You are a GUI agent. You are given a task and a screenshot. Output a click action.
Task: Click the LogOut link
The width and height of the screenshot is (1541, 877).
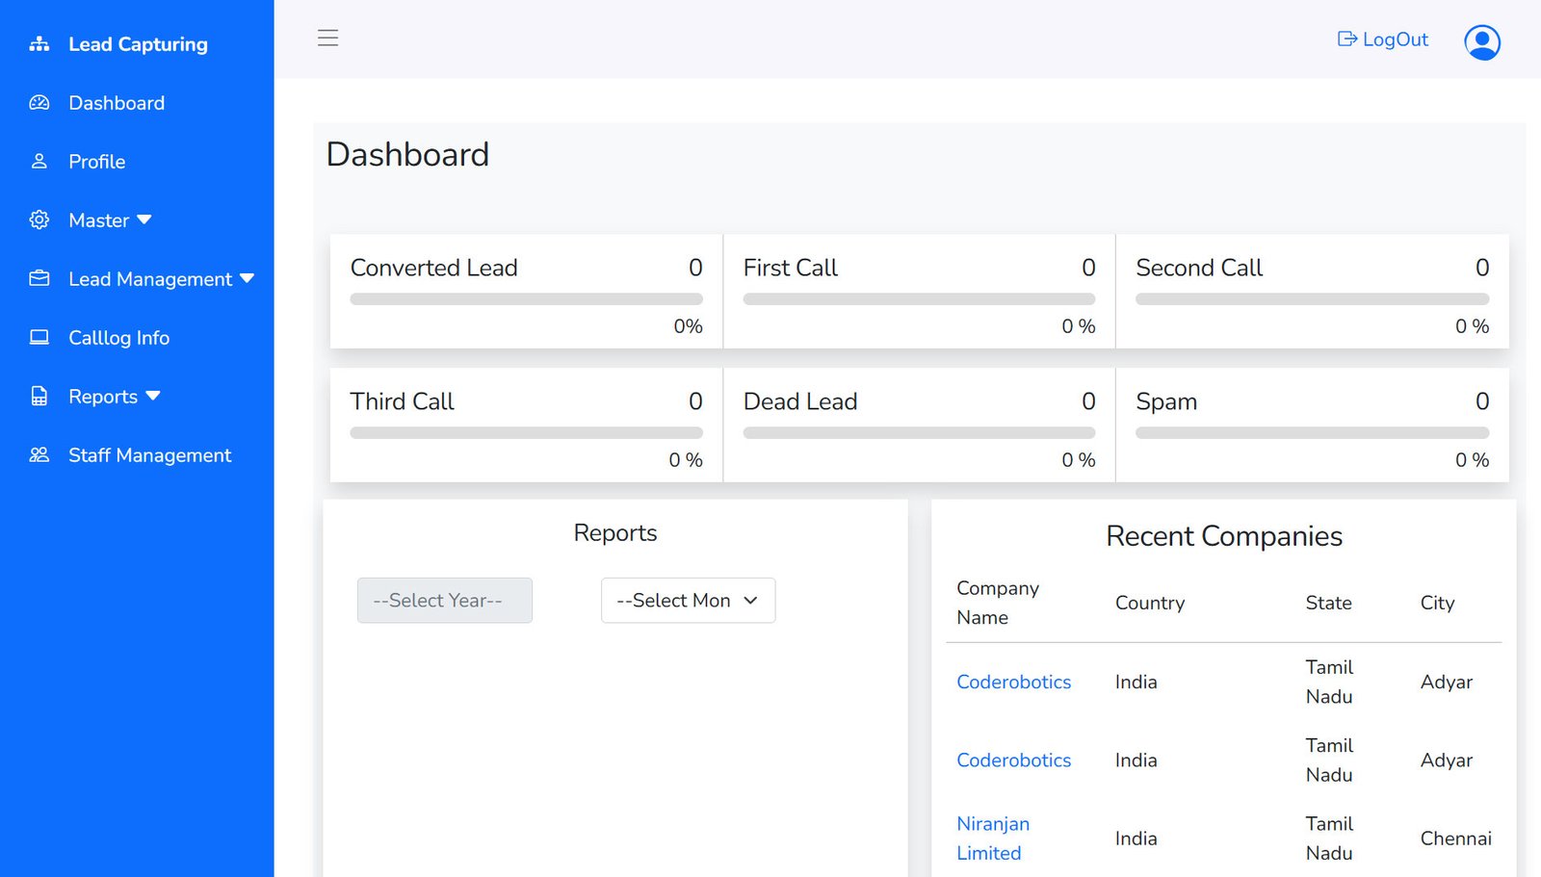(x=1396, y=39)
